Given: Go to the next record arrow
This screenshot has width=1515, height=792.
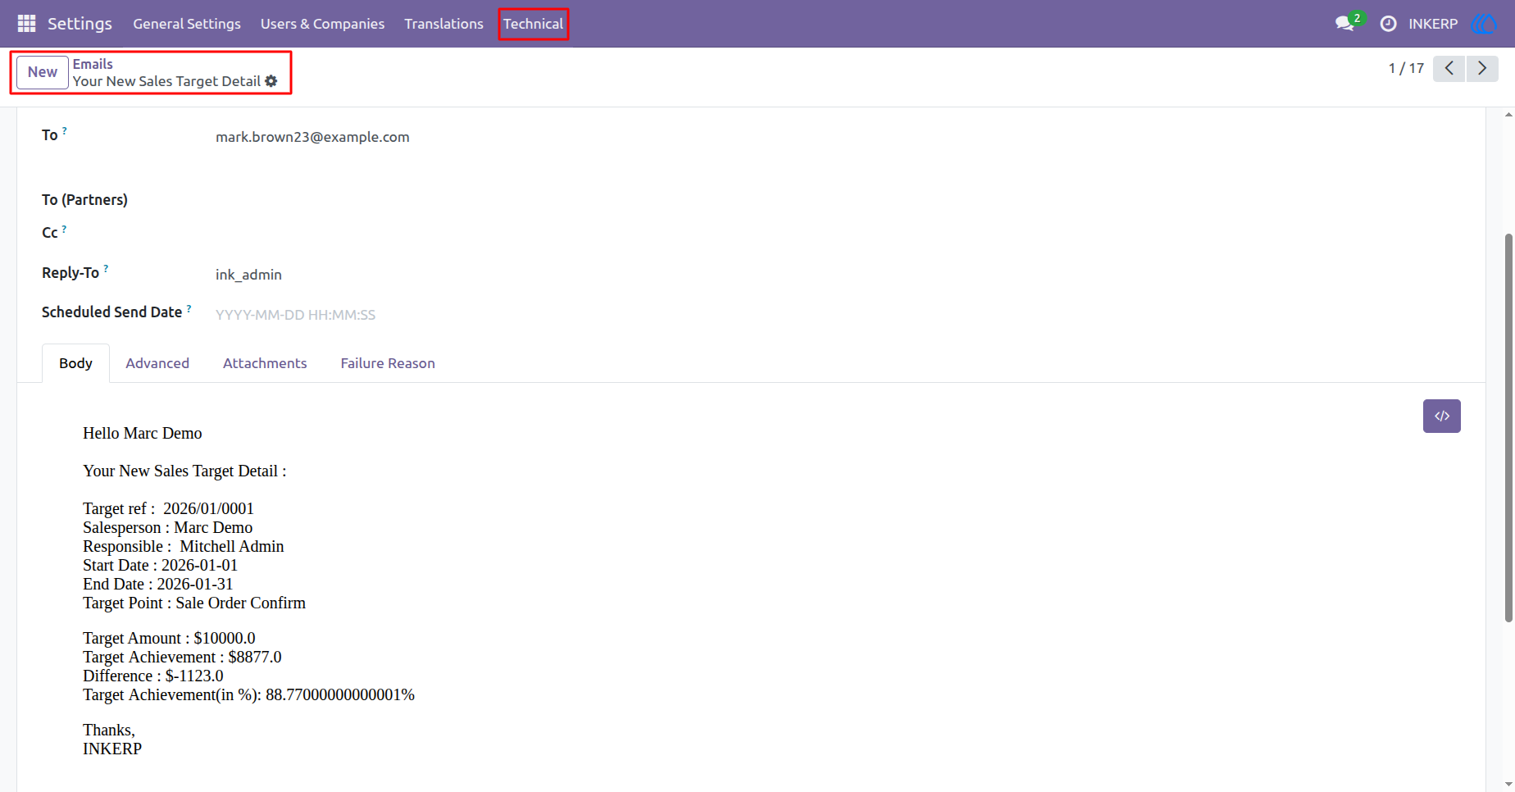Looking at the screenshot, I should click(x=1482, y=68).
